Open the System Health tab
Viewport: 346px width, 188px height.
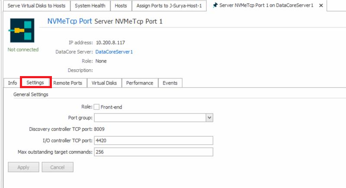coord(90,6)
